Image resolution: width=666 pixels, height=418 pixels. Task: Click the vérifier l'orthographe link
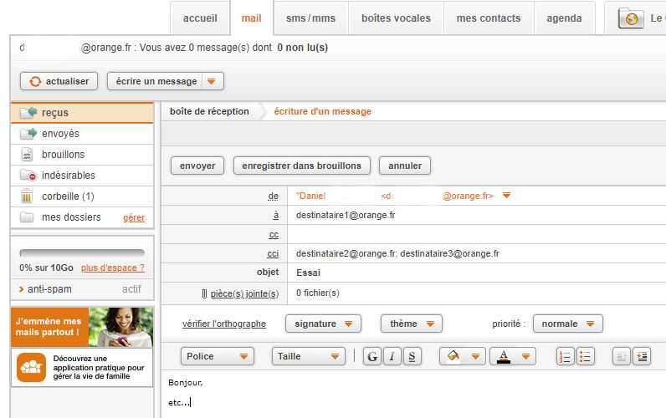coord(224,324)
